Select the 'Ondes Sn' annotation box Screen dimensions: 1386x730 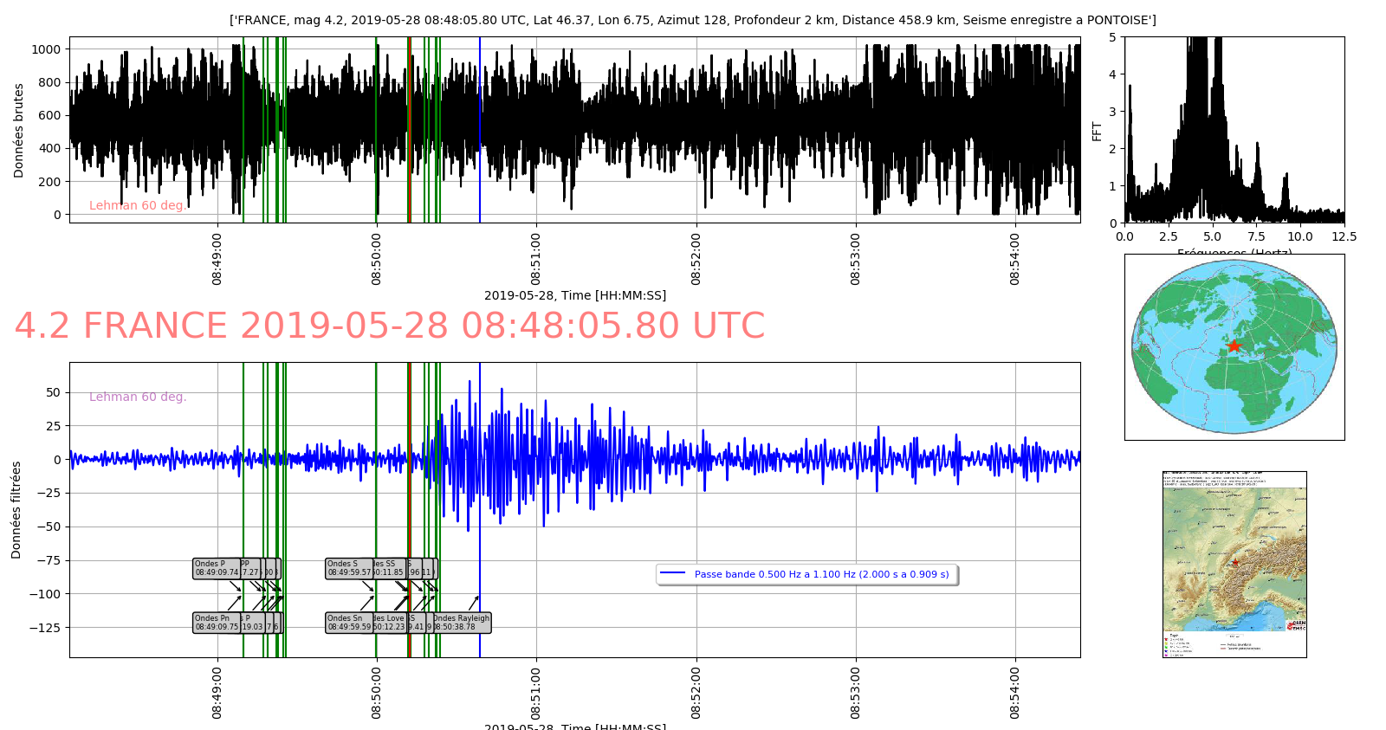(348, 623)
